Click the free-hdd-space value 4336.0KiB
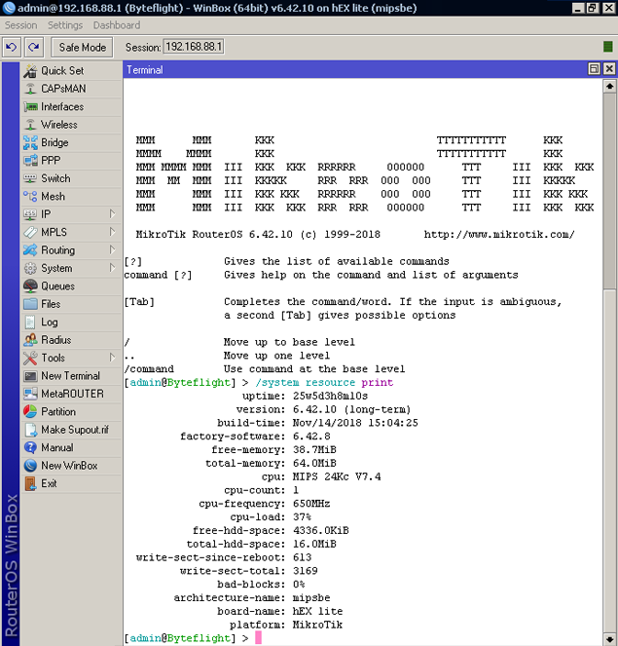This screenshot has width=618, height=646. pyautogui.click(x=320, y=531)
